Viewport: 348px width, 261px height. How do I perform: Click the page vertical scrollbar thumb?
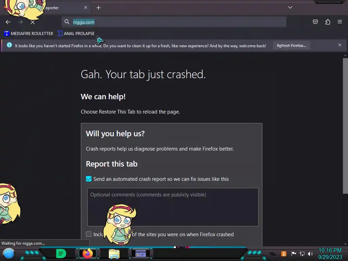point(345,126)
